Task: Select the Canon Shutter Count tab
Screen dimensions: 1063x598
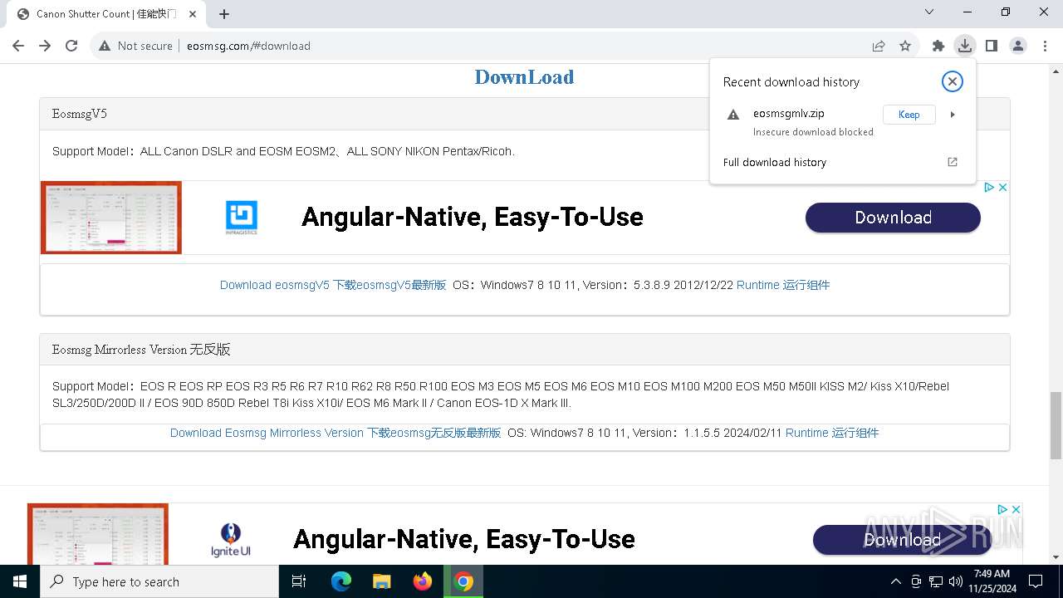Action: [106, 14]
